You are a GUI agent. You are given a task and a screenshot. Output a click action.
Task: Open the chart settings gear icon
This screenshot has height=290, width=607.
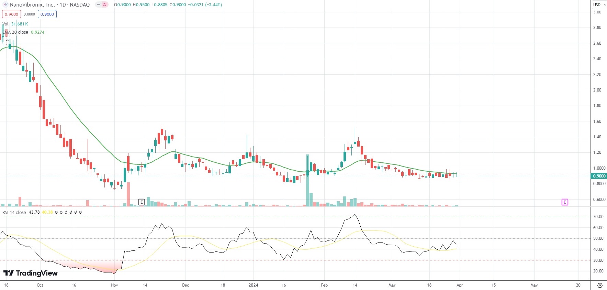pyautogui.click(x=600, y=285)
